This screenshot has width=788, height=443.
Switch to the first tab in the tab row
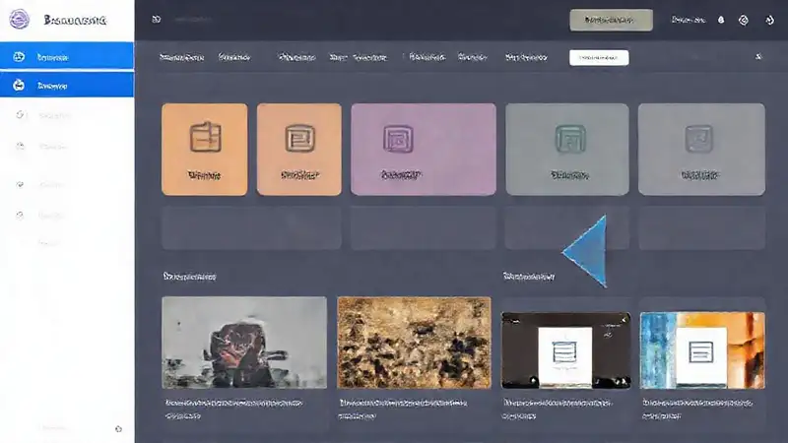click(182, 57)
